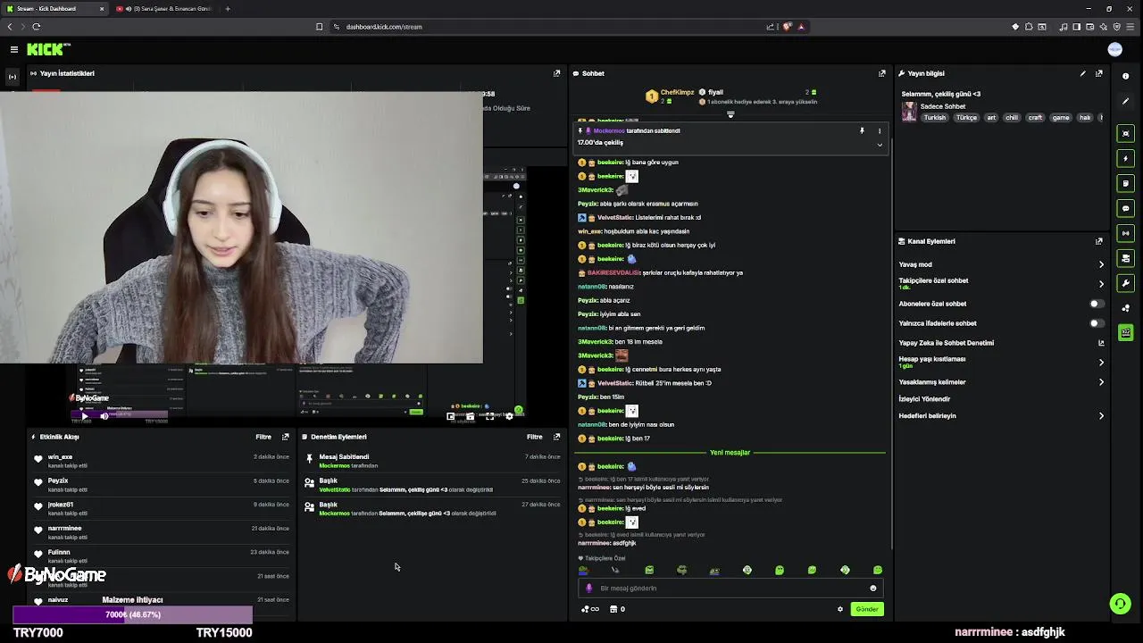
Task: Open the emoji picker in message box
Action: click(x=873, y=588)
